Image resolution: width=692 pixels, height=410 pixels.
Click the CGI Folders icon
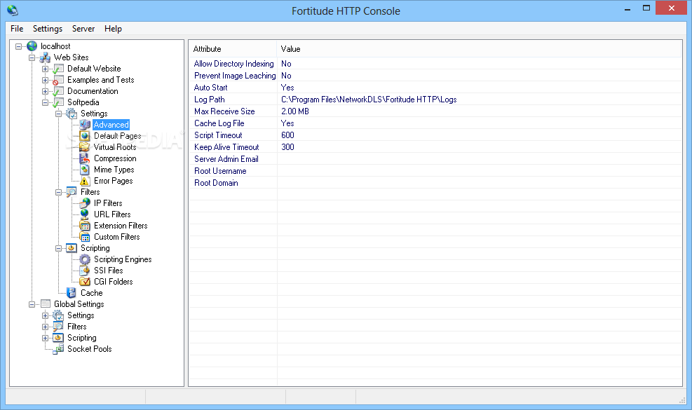85,282
